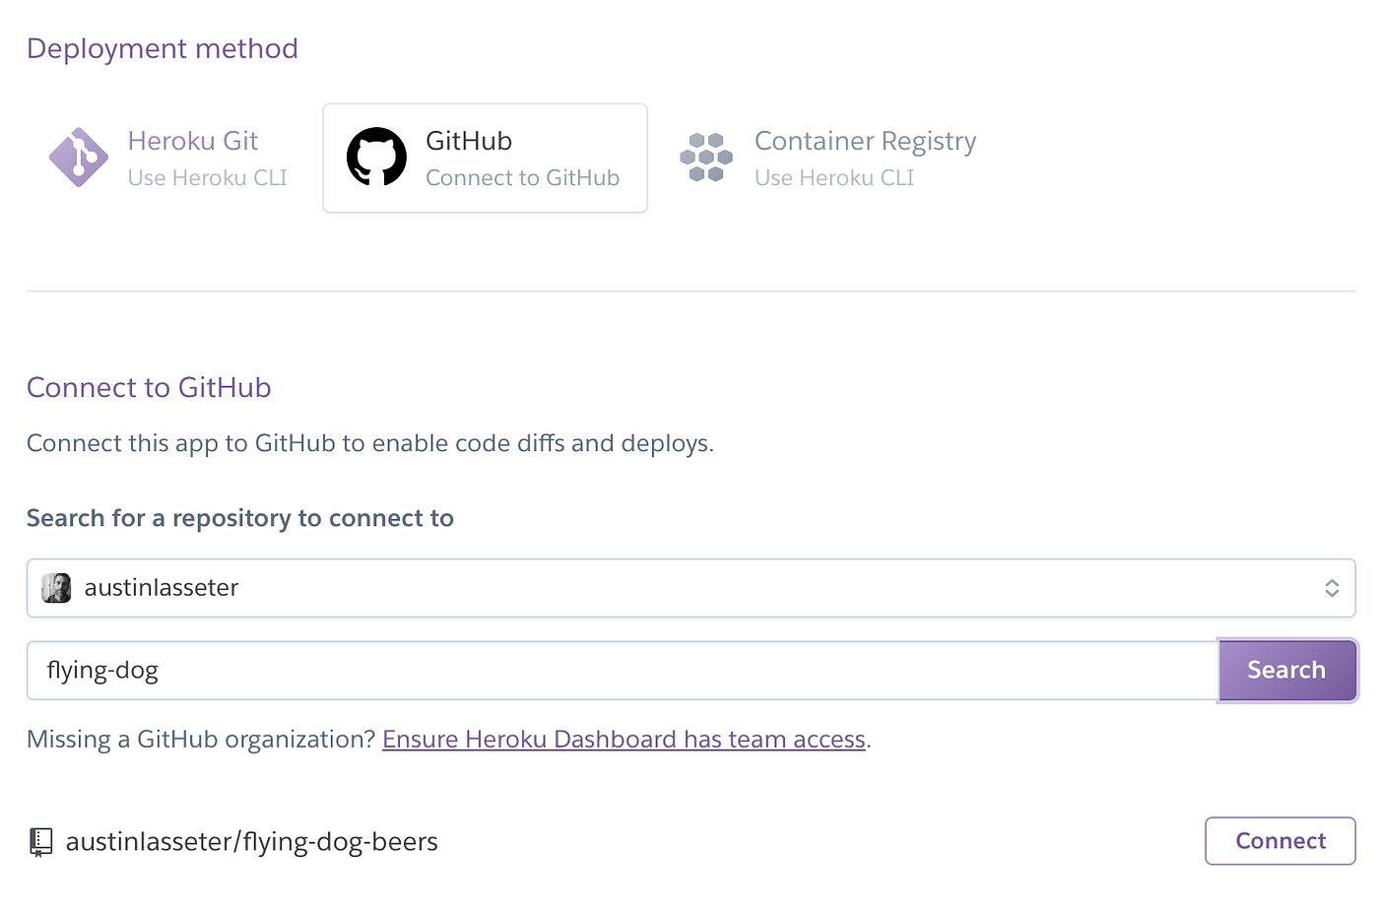This screenshot has height=912, width=1379.
Task: Focus the repository name field containing flying-dog
Action: point(623,671)
